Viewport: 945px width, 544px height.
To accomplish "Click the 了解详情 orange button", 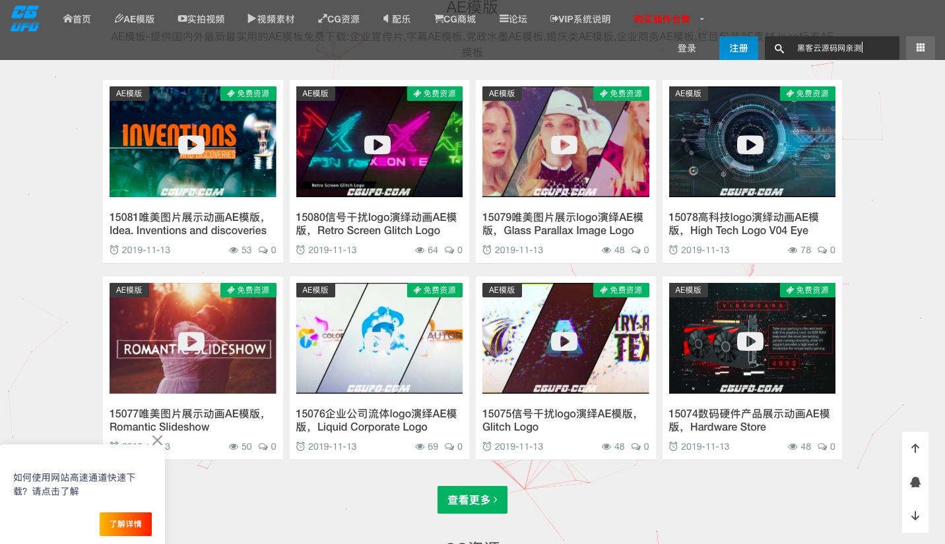I will point(125,524).
